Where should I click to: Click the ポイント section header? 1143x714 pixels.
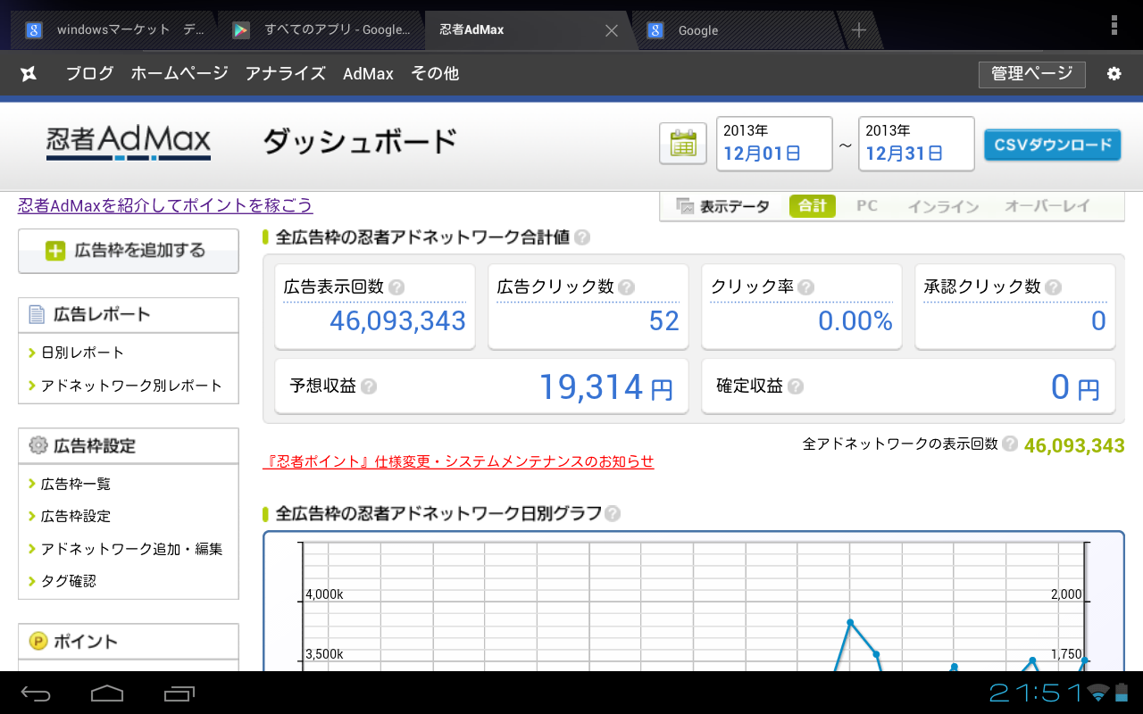(x=129, y=641)
